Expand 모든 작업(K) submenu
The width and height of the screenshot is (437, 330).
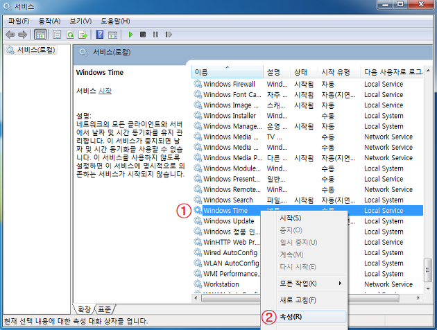pos(311,284)
